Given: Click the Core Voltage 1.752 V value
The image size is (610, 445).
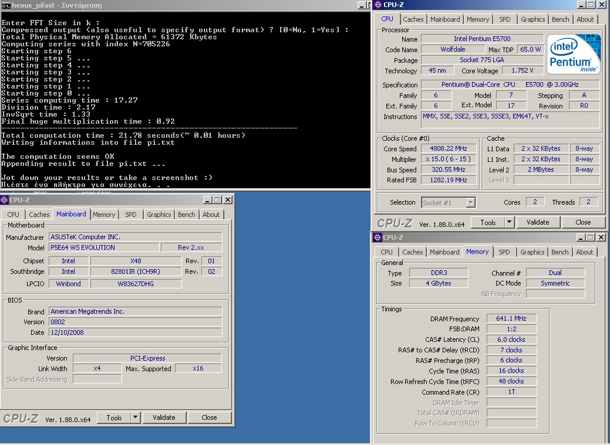Looking at the screenshot, I should point(523,70).
